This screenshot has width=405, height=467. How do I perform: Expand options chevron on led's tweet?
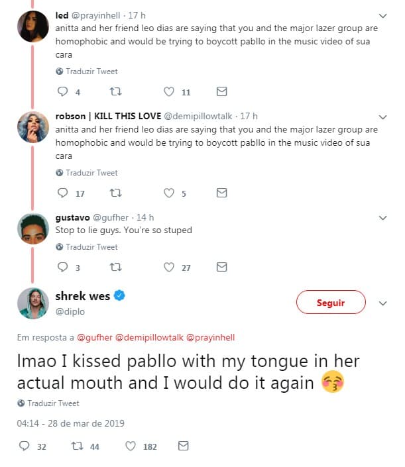[382, 15]
